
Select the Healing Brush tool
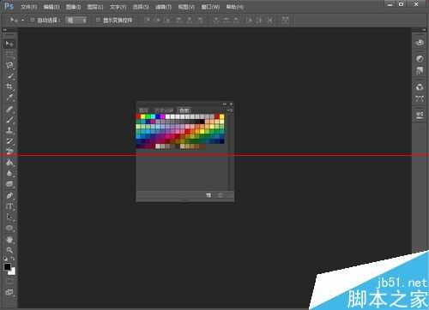coord(9,109)
